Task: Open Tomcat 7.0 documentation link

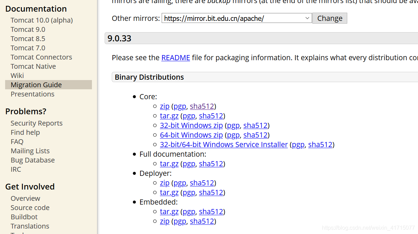Action: point(28,48)
